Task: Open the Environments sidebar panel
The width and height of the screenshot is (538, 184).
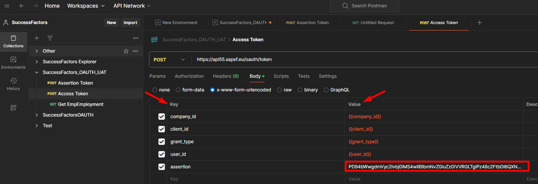Action: [14, 63]
